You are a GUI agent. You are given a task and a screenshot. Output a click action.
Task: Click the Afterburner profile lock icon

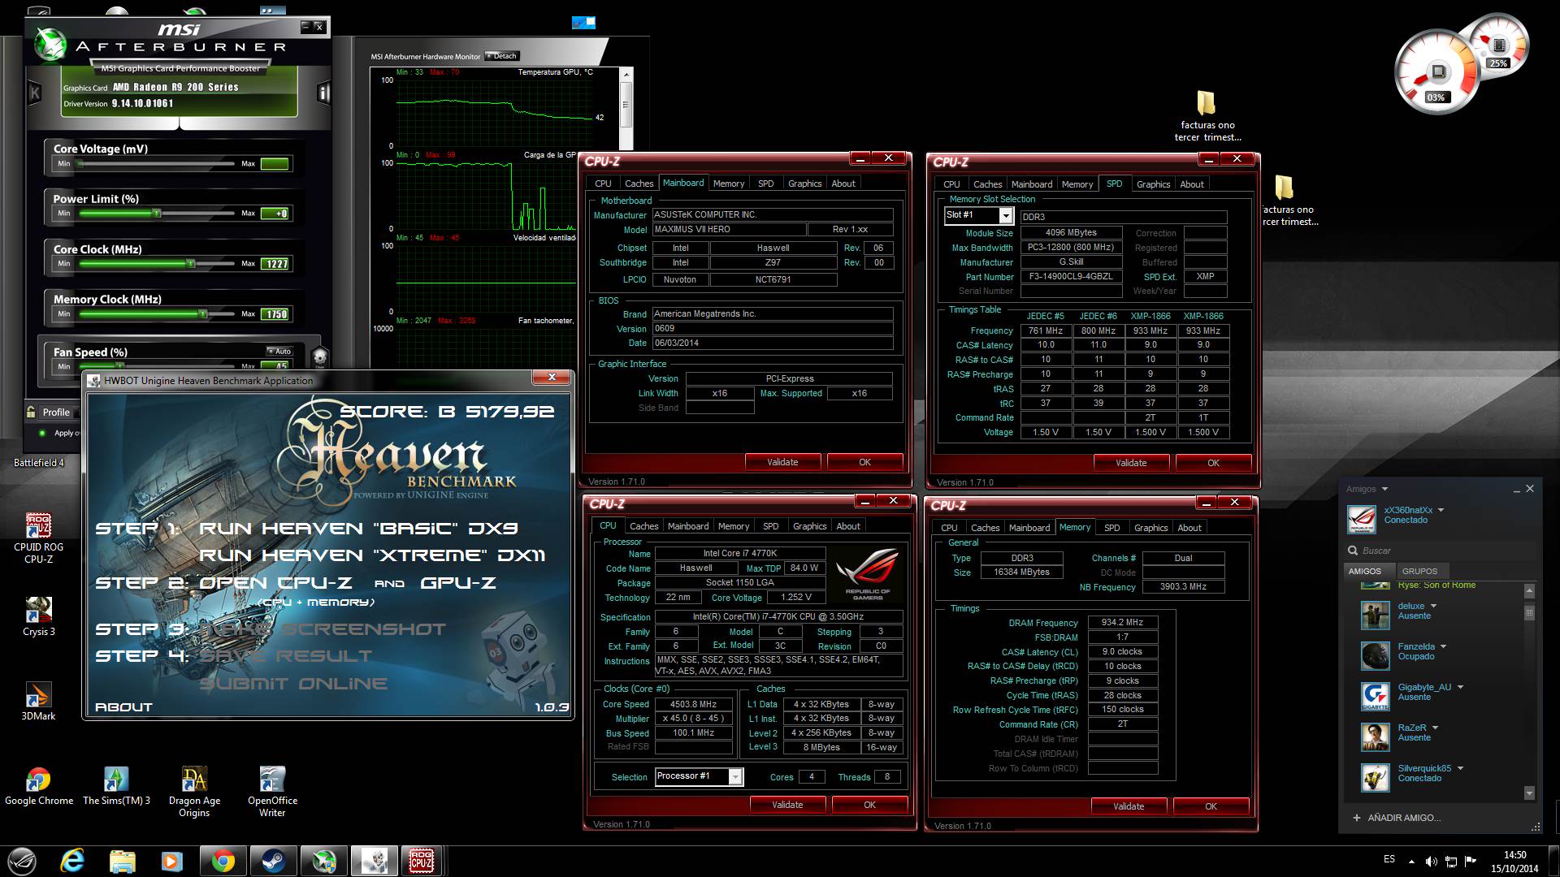coord(31,412)
